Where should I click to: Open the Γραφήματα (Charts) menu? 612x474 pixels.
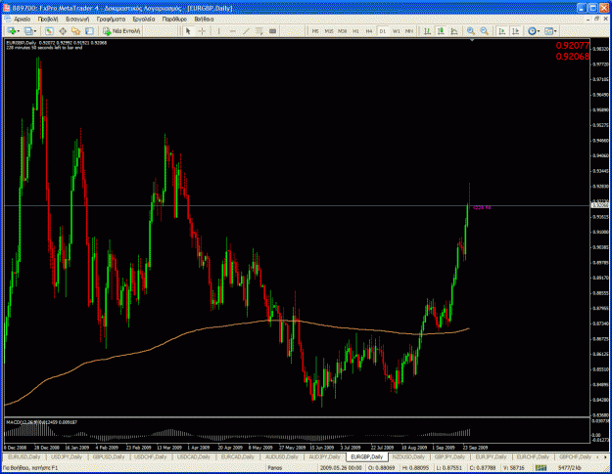(112, 20)
